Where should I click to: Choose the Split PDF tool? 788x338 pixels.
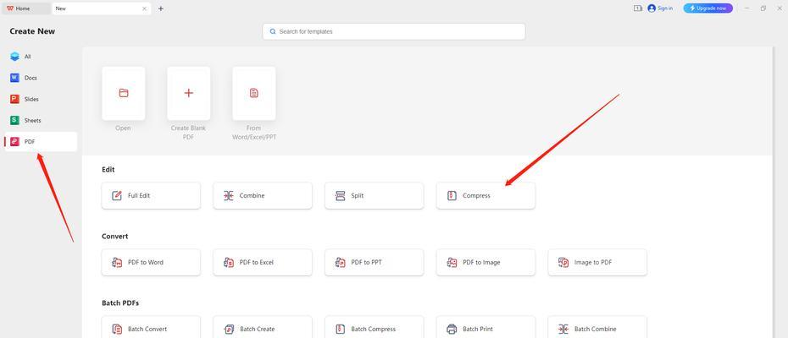374,195
